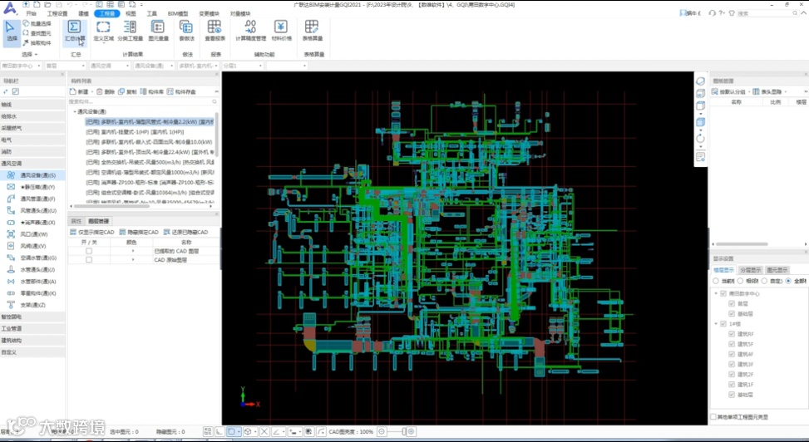
Task: Open the 定义区域 define region tool
Action: pyautogui.click(x=103, y=28)
